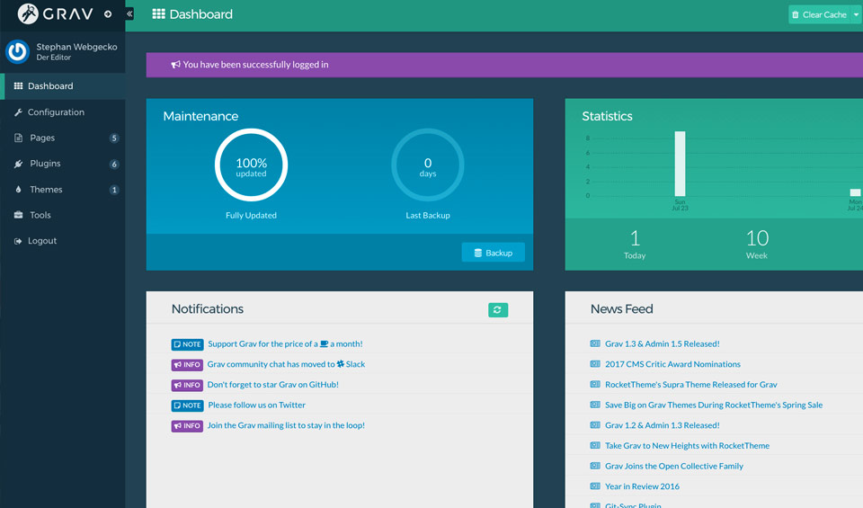
Task: Click news icon beside Grav 1.3 & Admin 1.5
Action: point(595,343)
